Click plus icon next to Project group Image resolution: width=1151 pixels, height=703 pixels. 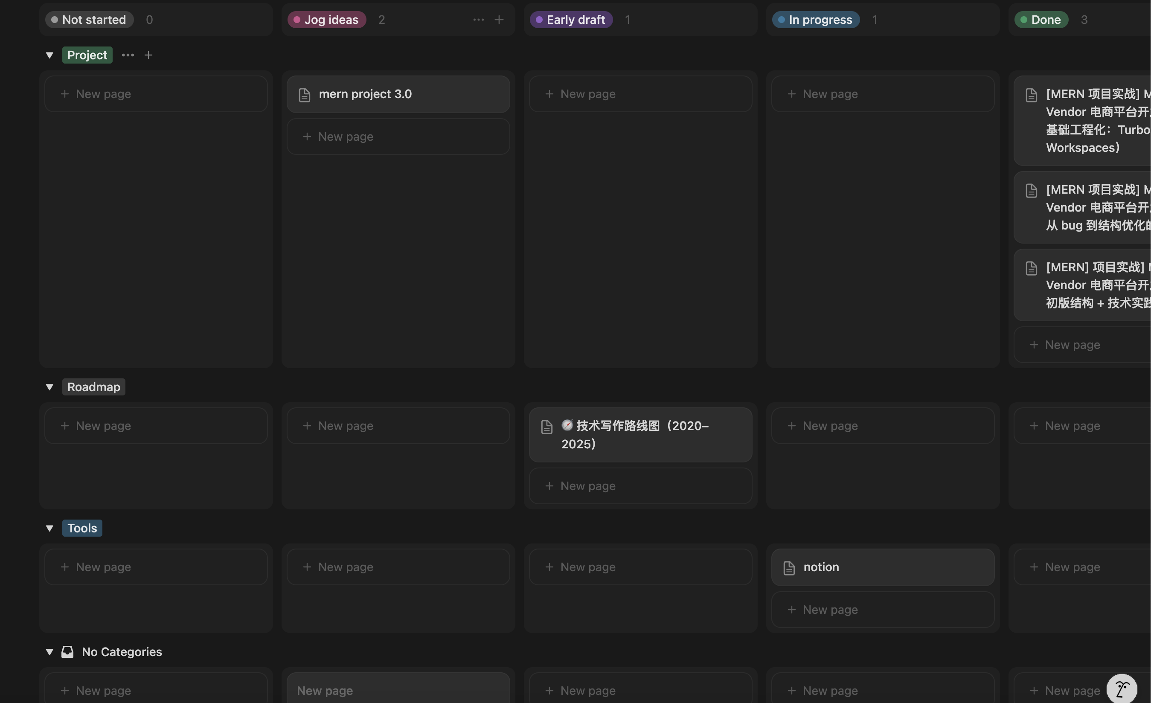pyautogui.click(x=148, y=55)
